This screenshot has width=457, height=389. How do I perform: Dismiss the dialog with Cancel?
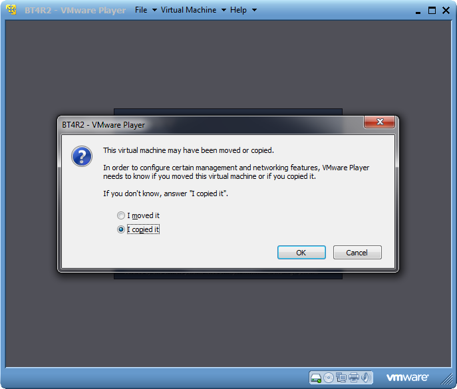[357, 252]
